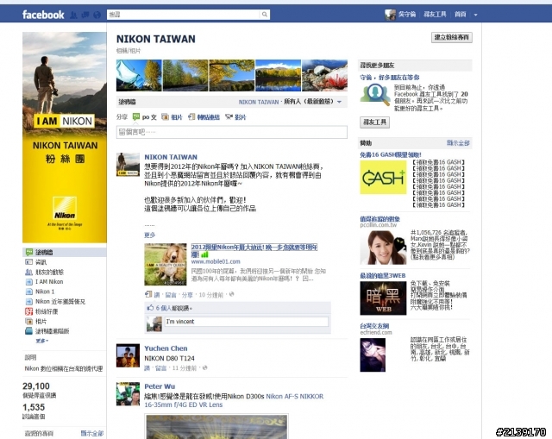Click the pccillin ad woman photo

tap(383, 248)
